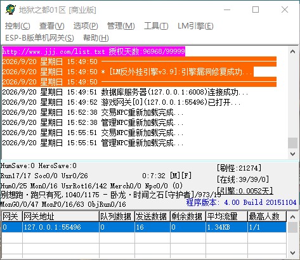The image size is (300, 260).
Task: Open the 查看(V) menu
Action: point(52,26)
